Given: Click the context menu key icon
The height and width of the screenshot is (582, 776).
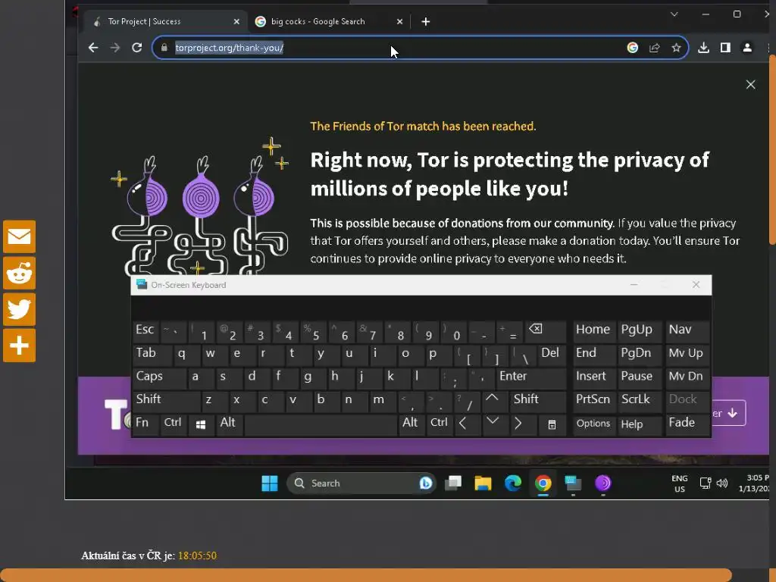Looking at the screenshot, I should point(552,424).
